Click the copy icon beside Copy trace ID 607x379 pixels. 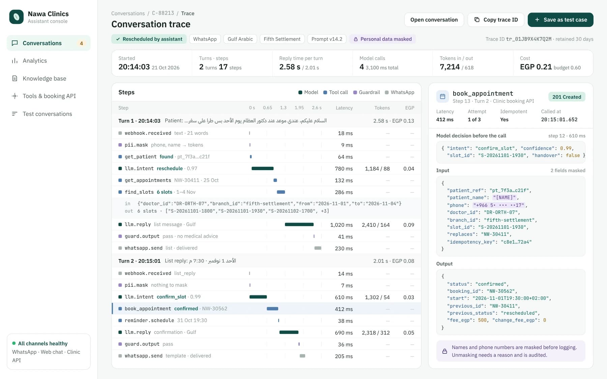point(477,20)
